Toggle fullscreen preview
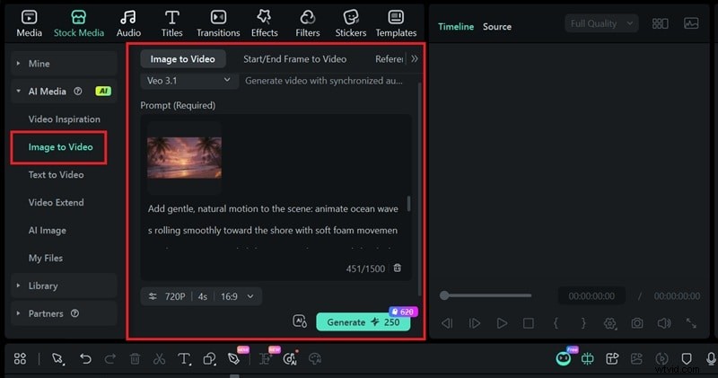This screenshot has height=378, width=718. coord(691,323)
